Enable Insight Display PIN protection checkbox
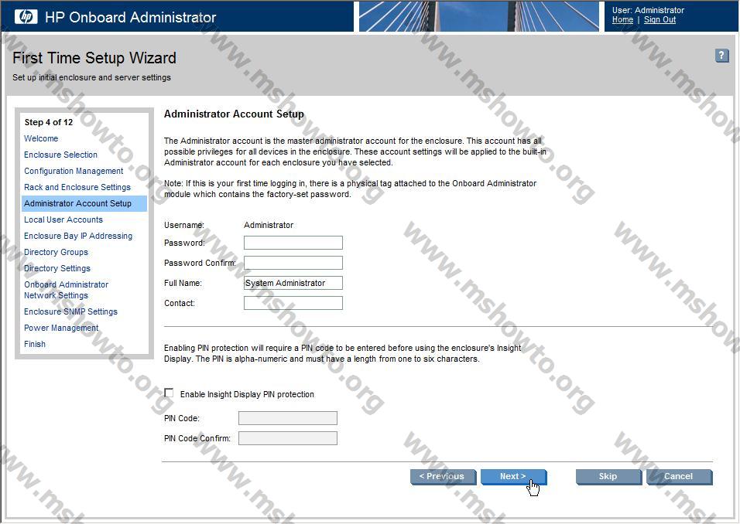This screenshot has width=740, height=524. (169, 393)
